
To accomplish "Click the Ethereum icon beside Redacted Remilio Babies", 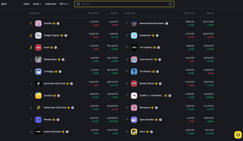I will click(x=166, y=24).
